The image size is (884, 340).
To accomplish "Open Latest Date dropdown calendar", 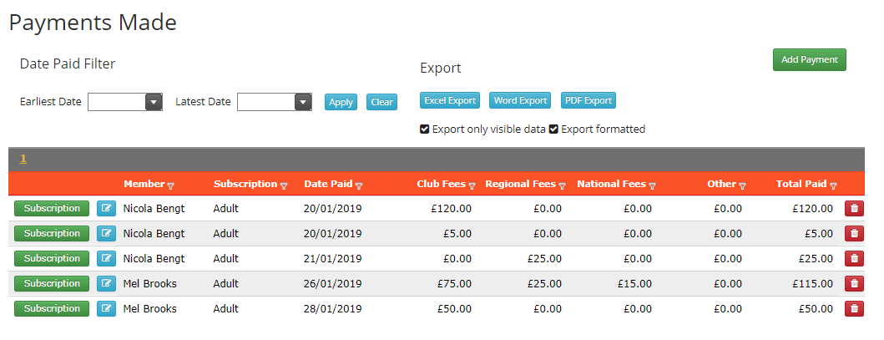I will (x=303, y=102).
